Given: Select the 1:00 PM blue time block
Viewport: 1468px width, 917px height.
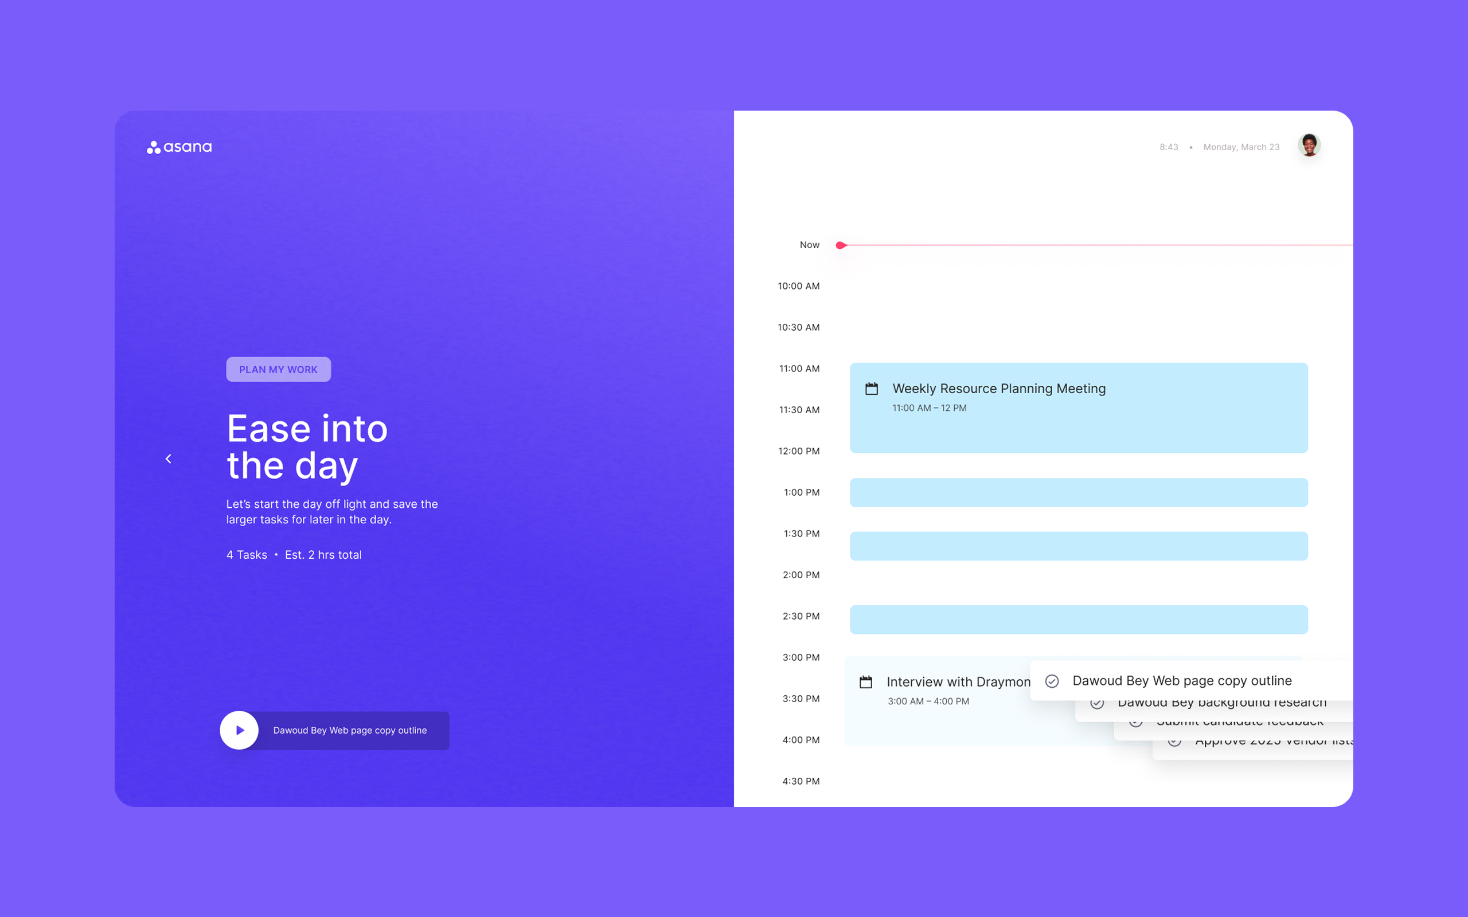Looking at the screenshot, I should (1079, 492).
